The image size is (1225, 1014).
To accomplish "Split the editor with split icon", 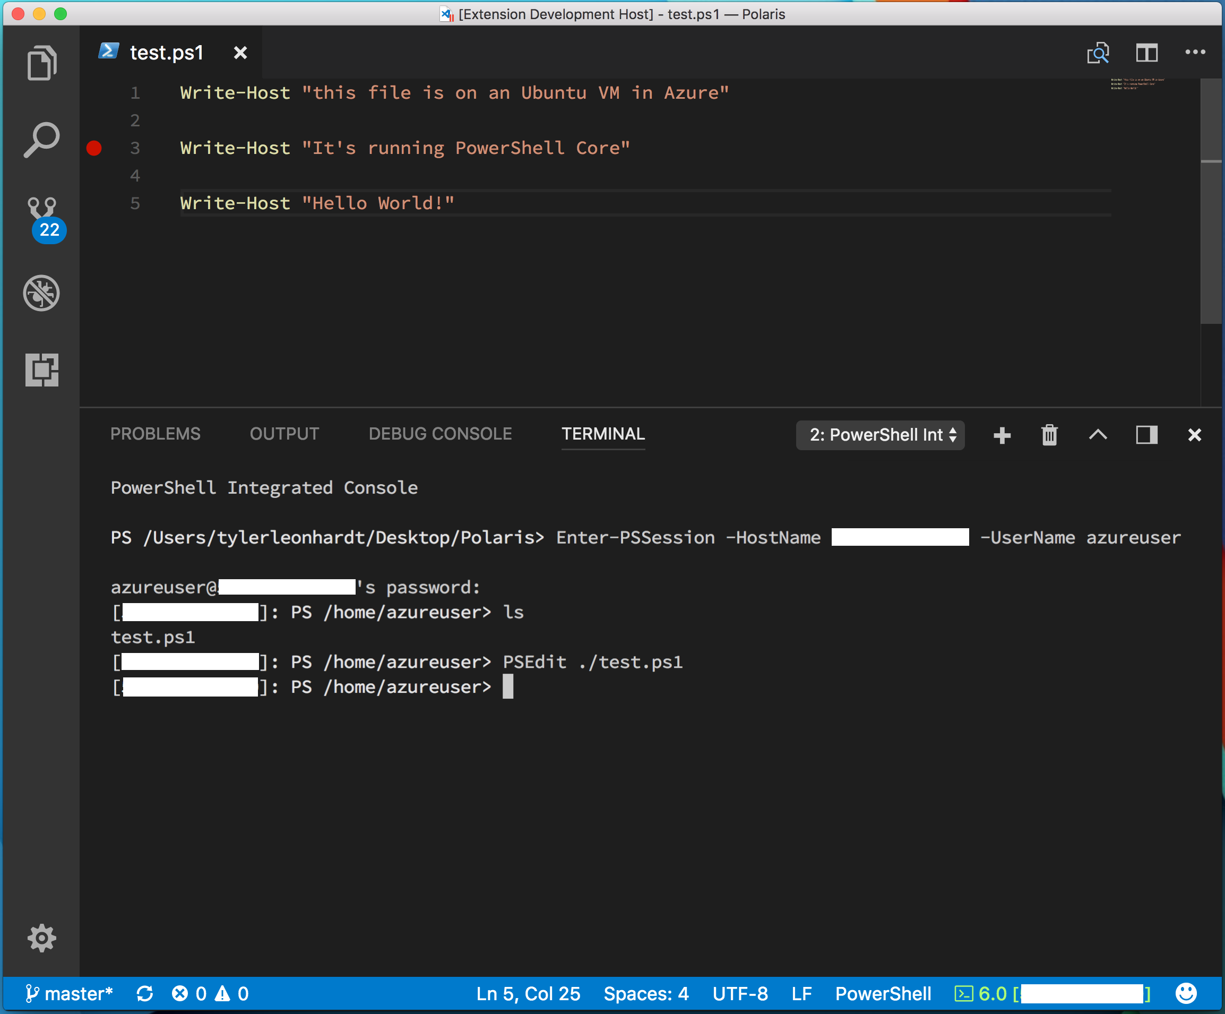I will pos(1146,53).
